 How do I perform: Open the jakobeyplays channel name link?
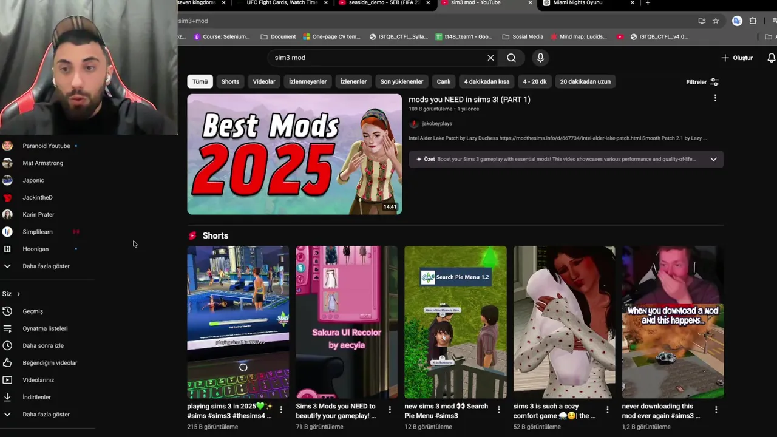437,124
